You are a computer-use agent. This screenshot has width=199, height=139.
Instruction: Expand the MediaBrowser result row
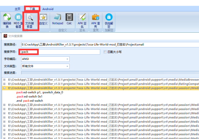click(4, 80)
